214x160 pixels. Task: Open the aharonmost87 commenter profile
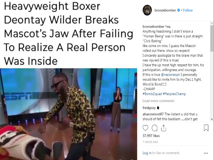153,114
